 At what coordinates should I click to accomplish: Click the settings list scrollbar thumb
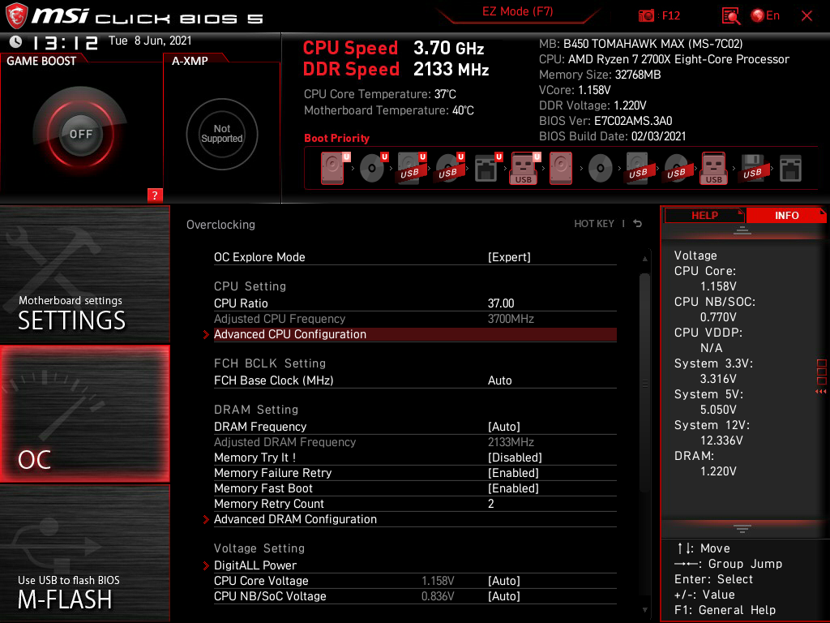click(644, 383)
